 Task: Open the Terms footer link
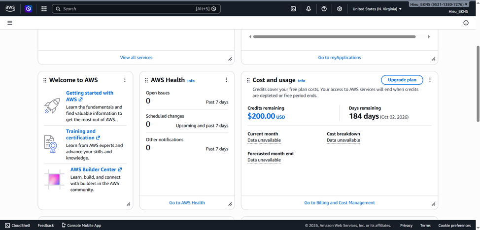point(425,226)
